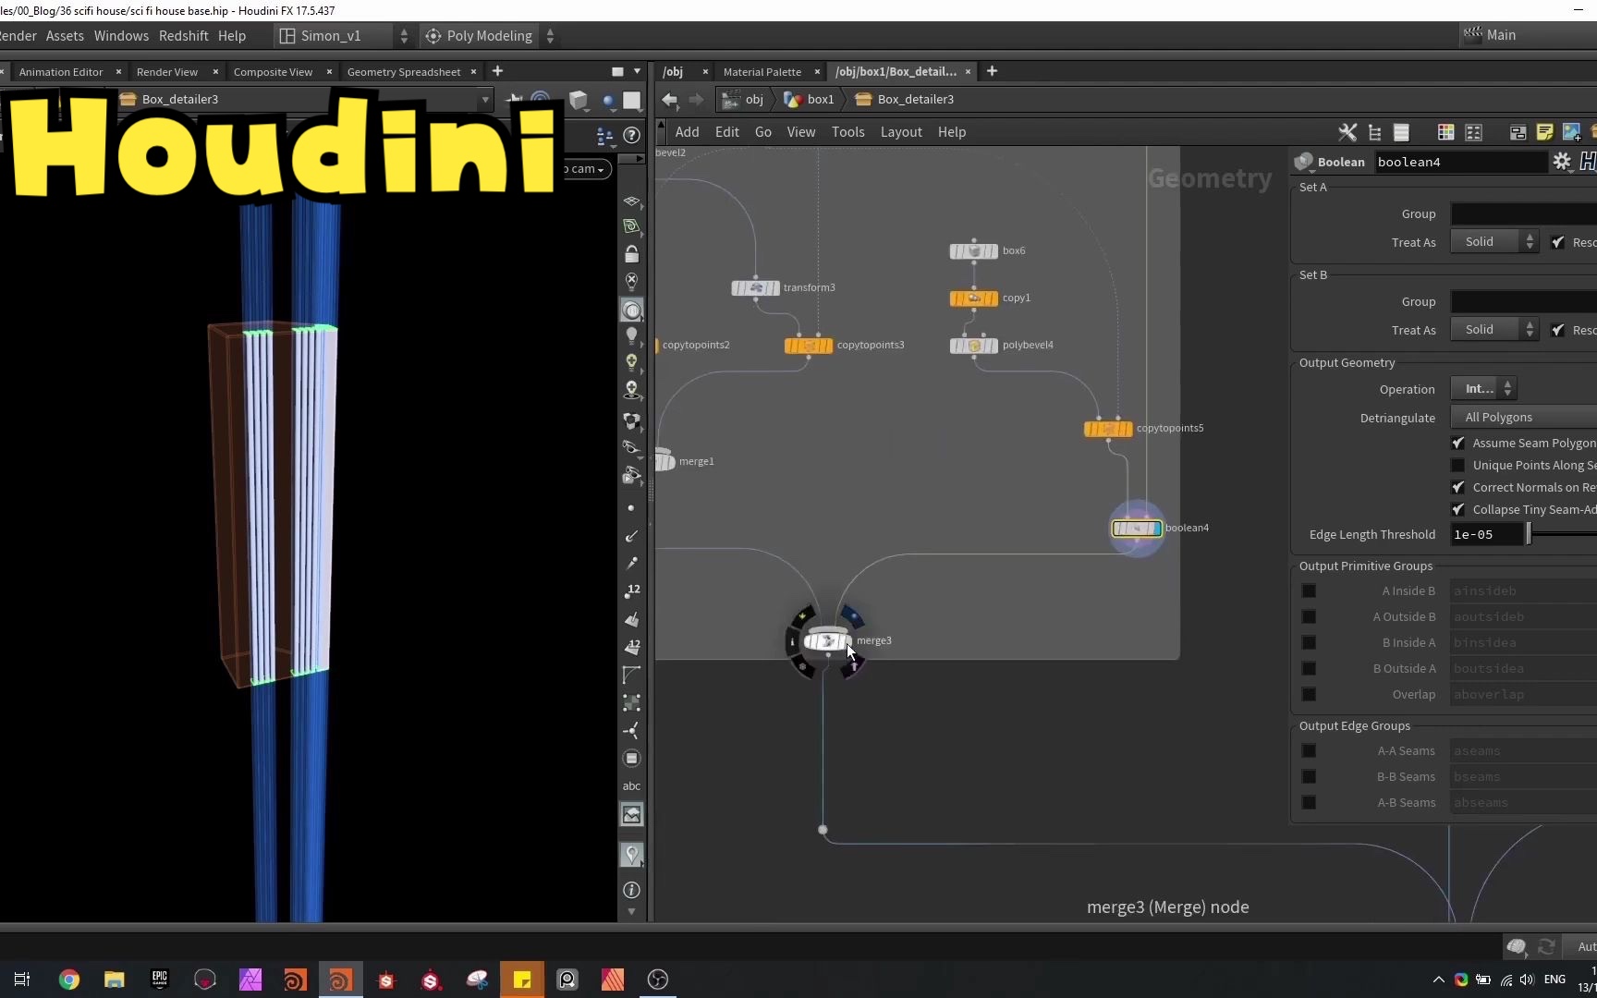Open Detriangulate All Polygons dropdown

click(x=1524, y=418)
